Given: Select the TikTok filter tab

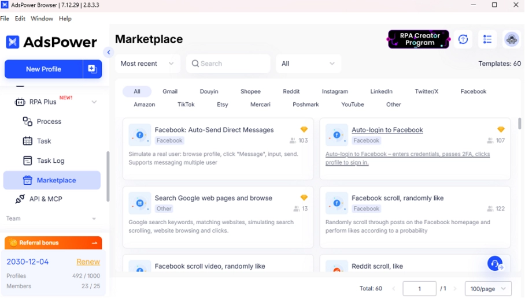Looking at the screenshot, I should 186,105.
